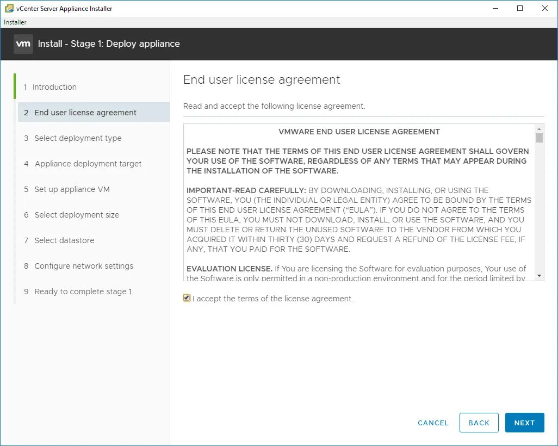Go to Select datastore step

point(64,240)
